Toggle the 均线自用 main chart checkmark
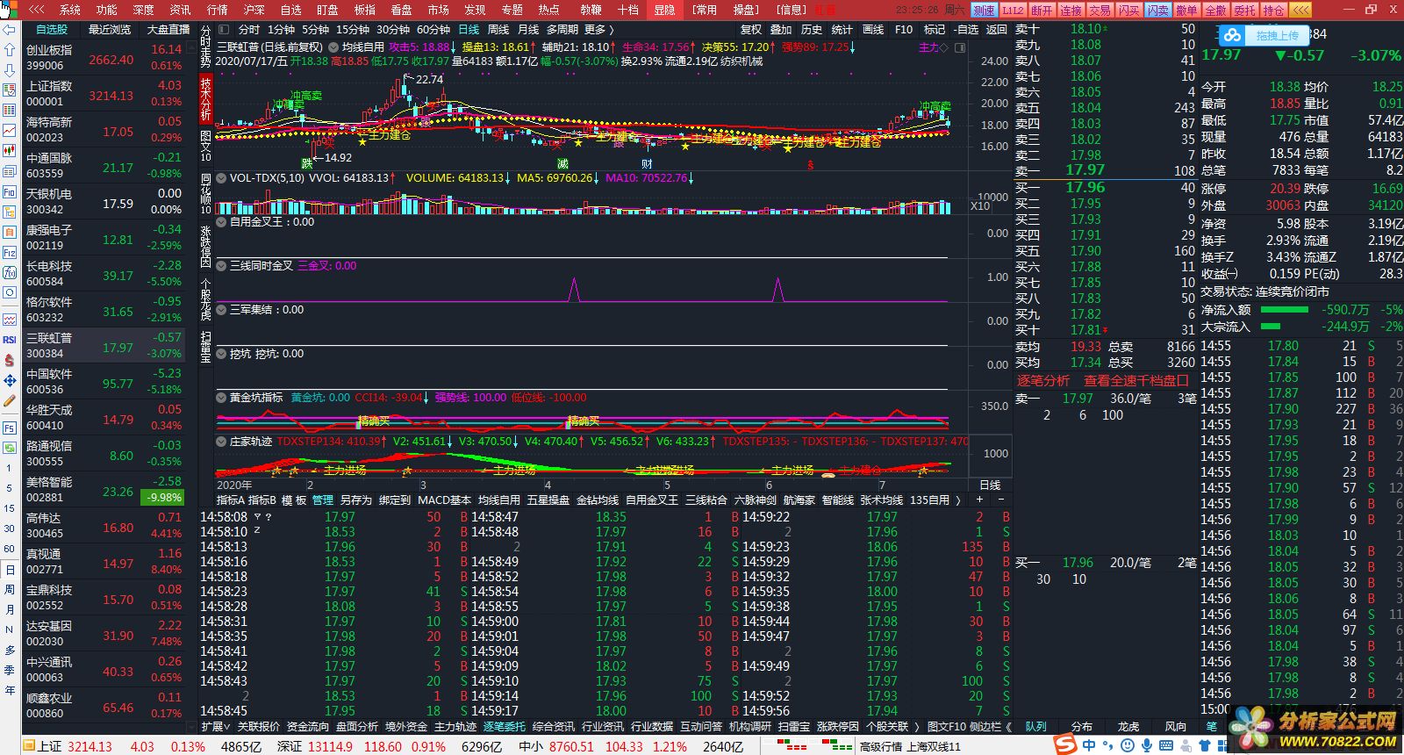The image size is (1404, 755). [x=333, y=47]
